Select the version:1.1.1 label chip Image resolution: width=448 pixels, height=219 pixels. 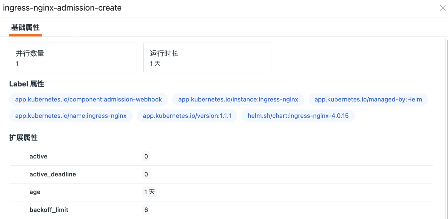(x=187, y=116)
